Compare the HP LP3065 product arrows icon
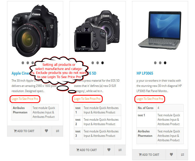This screenshot has width=195, height=161. (183, 154)
